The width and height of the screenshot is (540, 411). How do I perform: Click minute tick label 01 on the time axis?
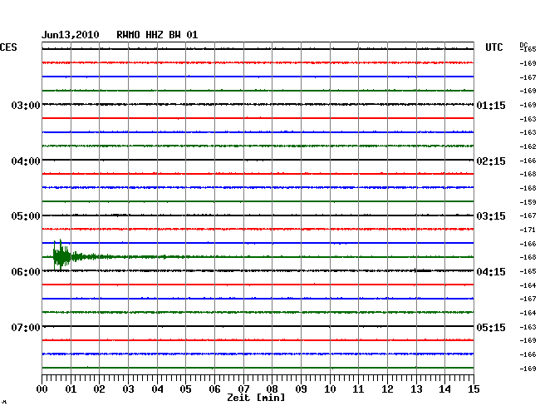coord(71,389)
